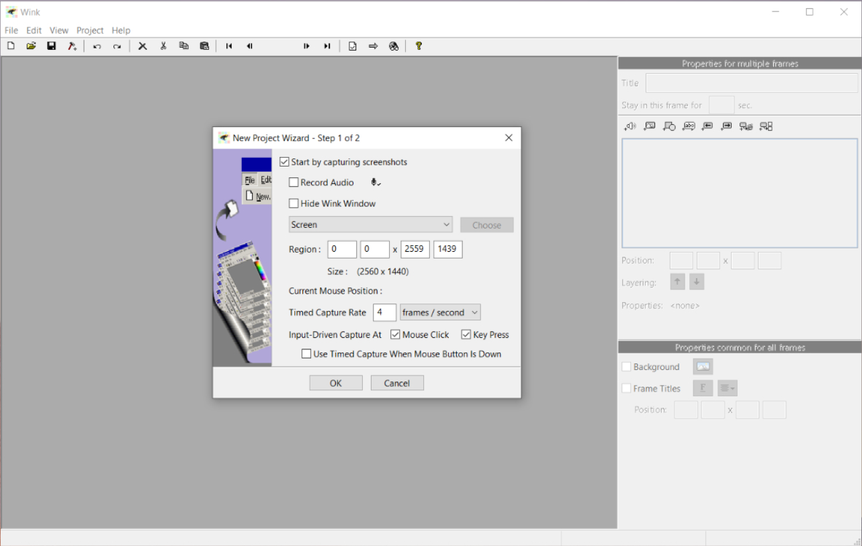
Task: Click the Choose button beside Screen
Action: tap(487, 225)
